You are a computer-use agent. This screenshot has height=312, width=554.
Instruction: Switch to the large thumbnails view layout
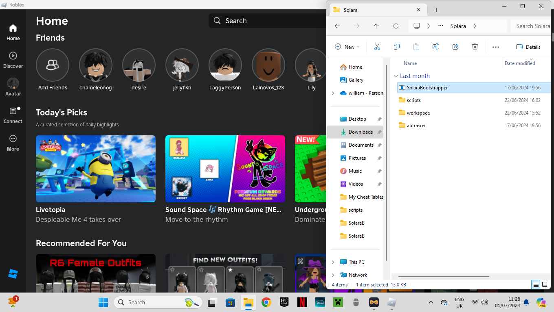tap(545, 284)
